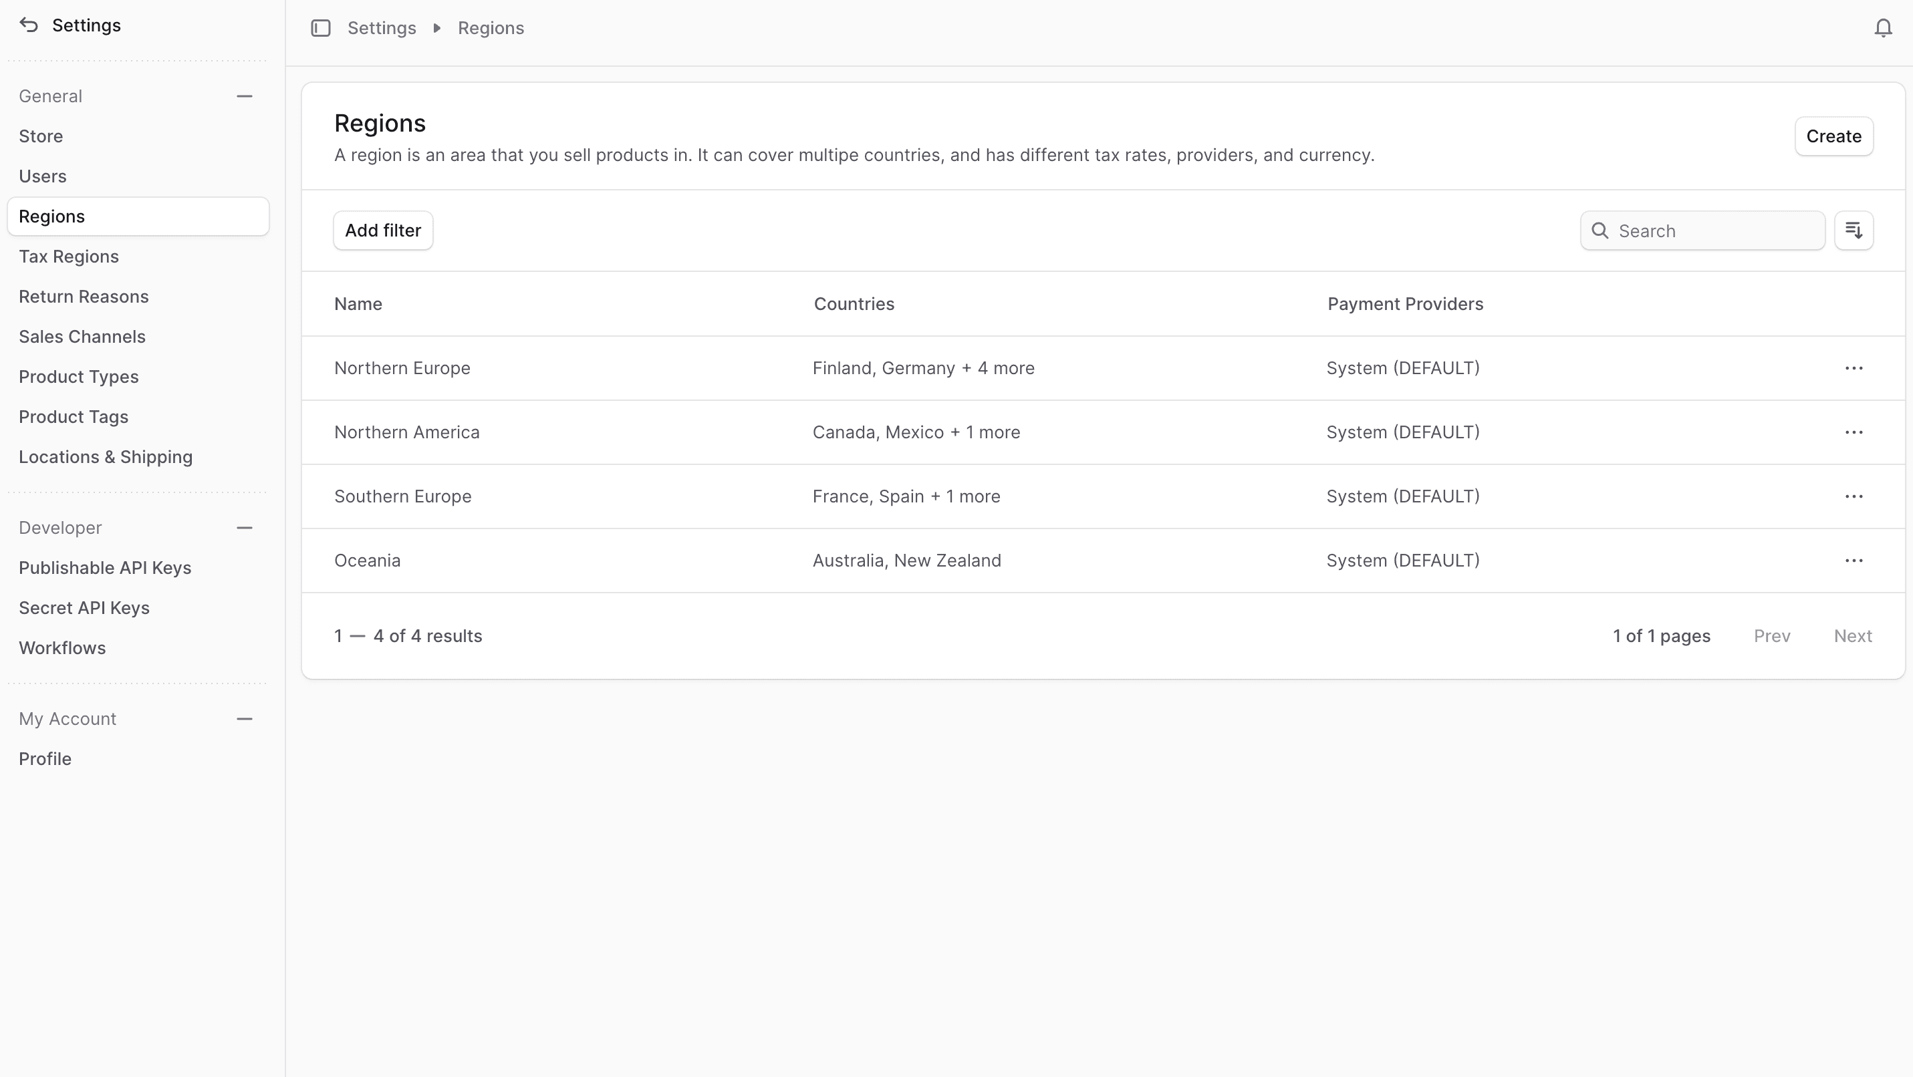Screen dimensions: 1913x1077
Task: Go to Tax Regions settings
Action: click(68, 257)
